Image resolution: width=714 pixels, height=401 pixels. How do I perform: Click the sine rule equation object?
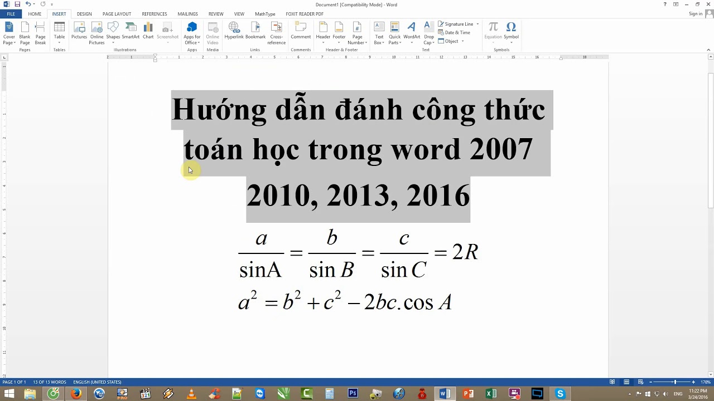point(358,253)
